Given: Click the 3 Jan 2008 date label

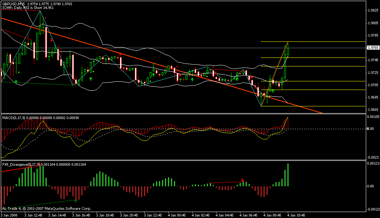Looking at the screenshot, I should [10, 215].
